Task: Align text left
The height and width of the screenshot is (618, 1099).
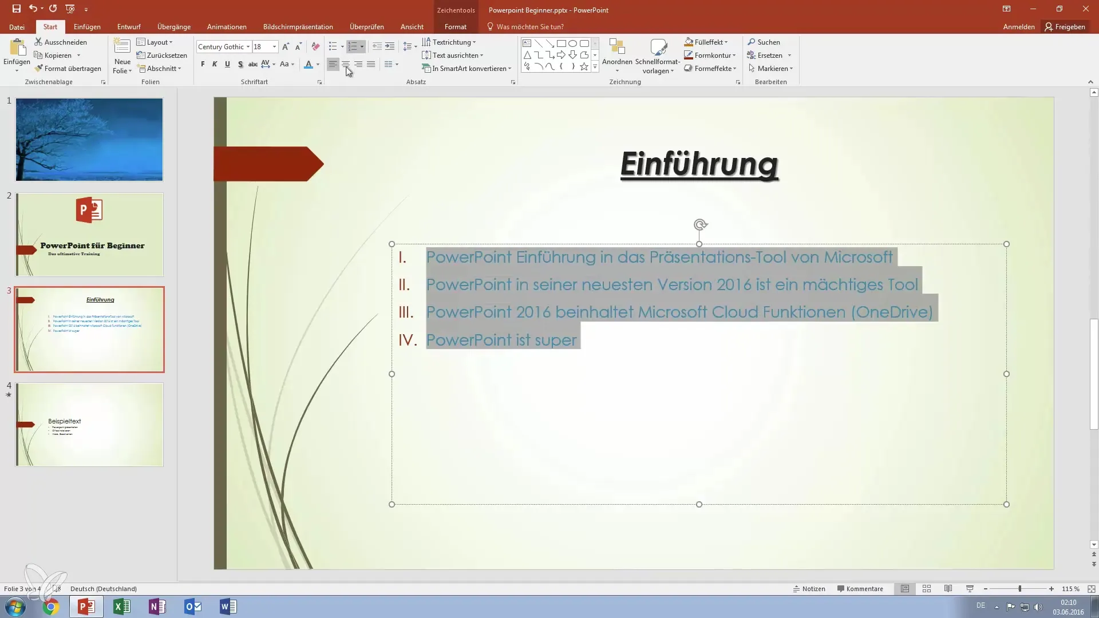Action: 333,64
